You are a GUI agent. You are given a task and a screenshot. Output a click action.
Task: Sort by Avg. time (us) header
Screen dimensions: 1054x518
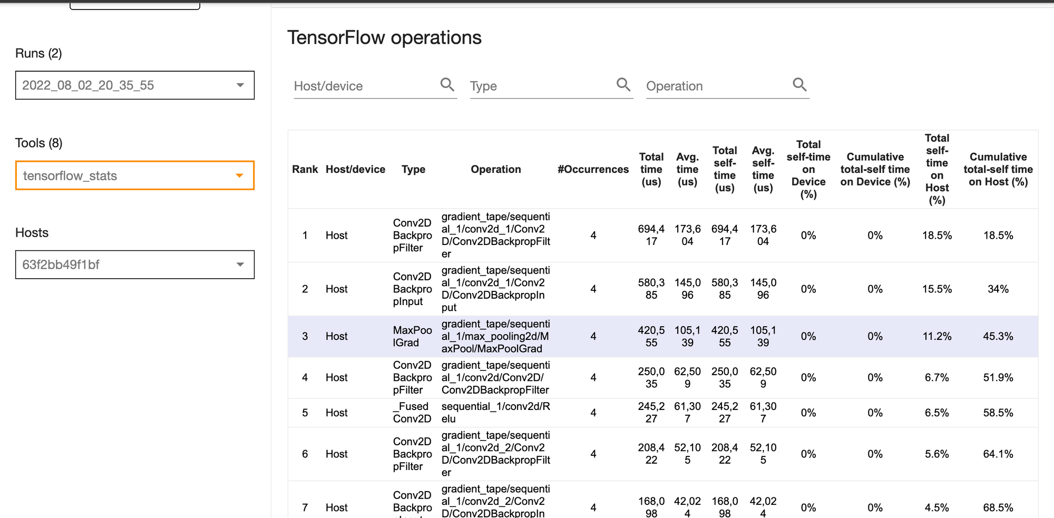[x=687, y=169]
